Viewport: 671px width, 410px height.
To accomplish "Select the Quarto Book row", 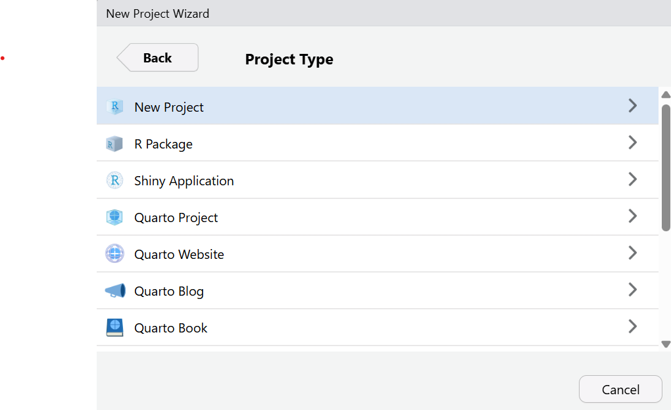I will (x=329, y=327).
